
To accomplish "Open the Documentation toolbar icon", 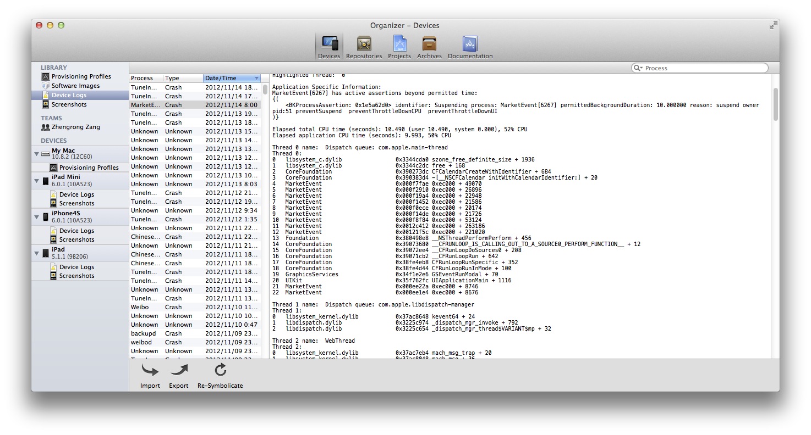I will [x=470, y=47].
